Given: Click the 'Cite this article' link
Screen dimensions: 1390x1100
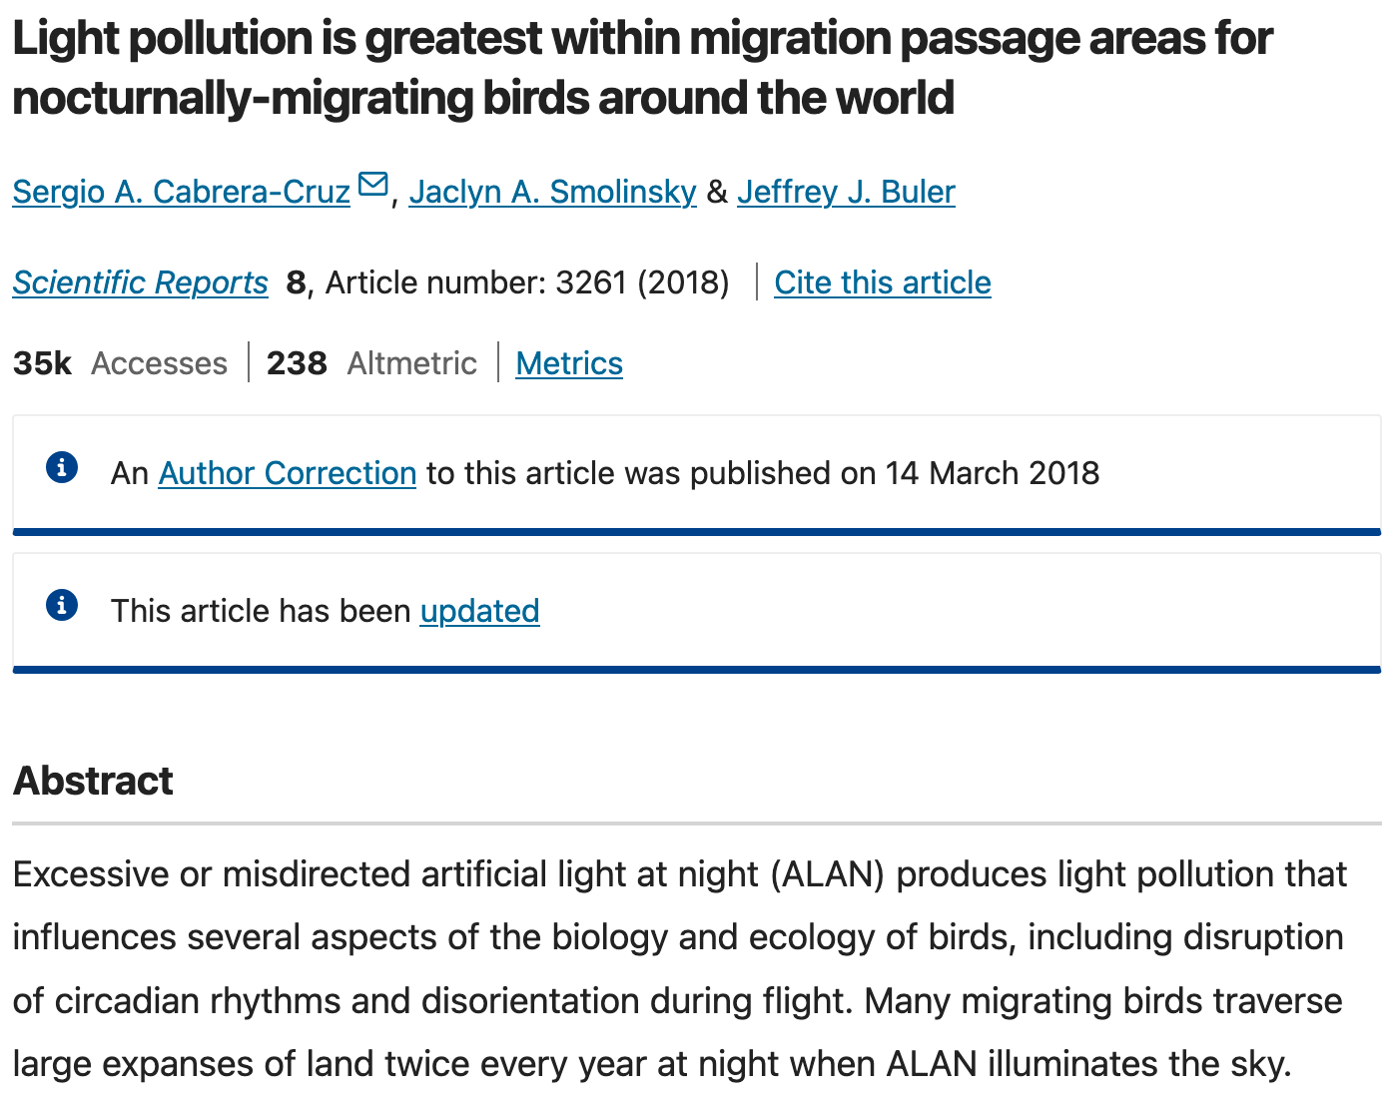Looking at the screenshot, I should (882, 282).
